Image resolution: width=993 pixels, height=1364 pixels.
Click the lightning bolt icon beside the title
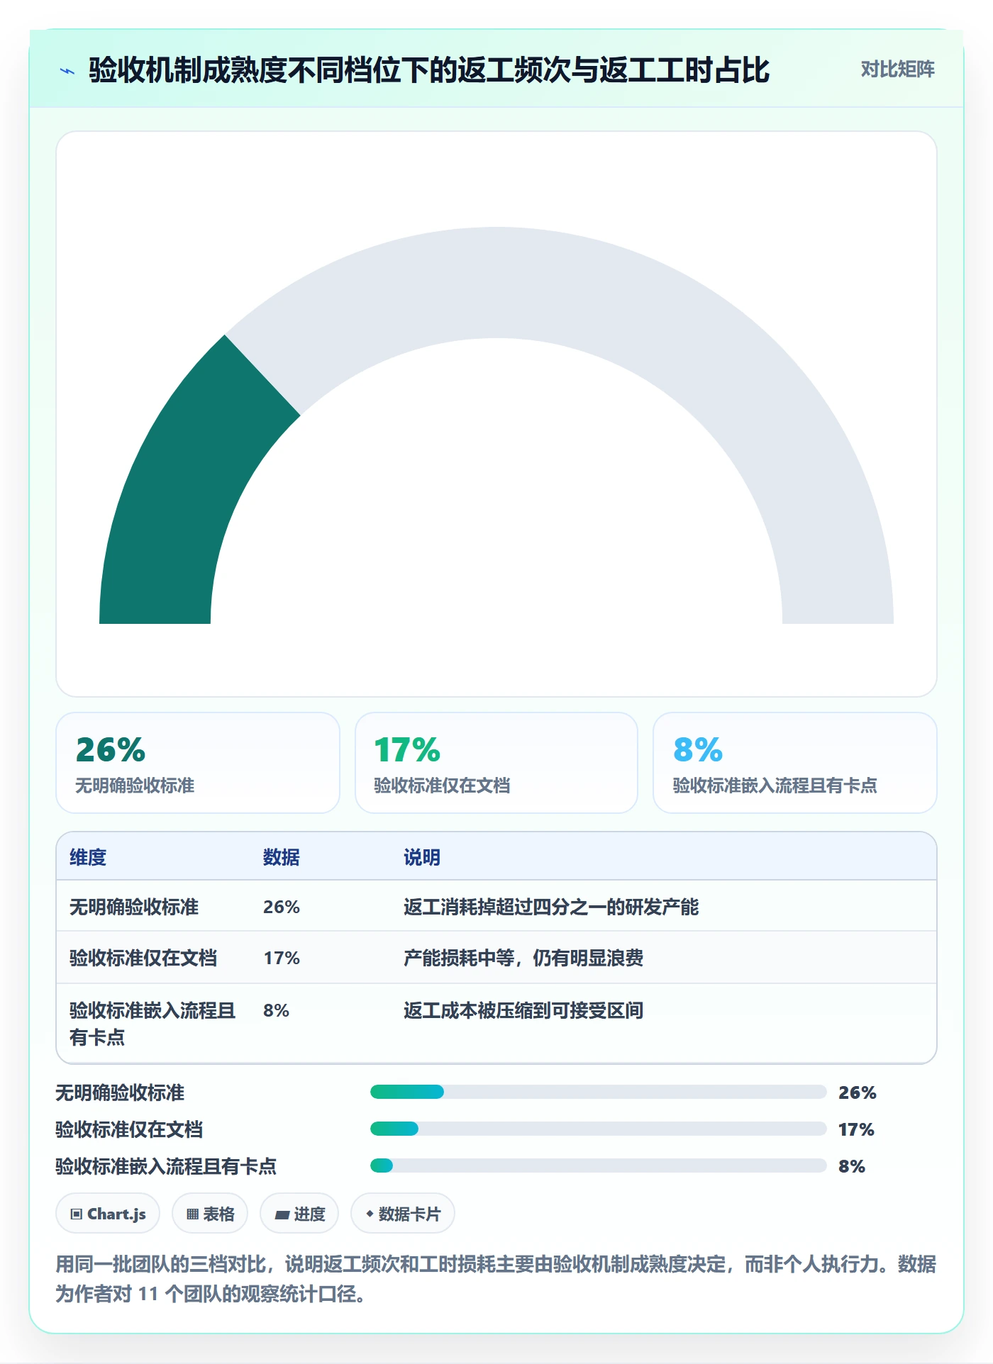67,71
